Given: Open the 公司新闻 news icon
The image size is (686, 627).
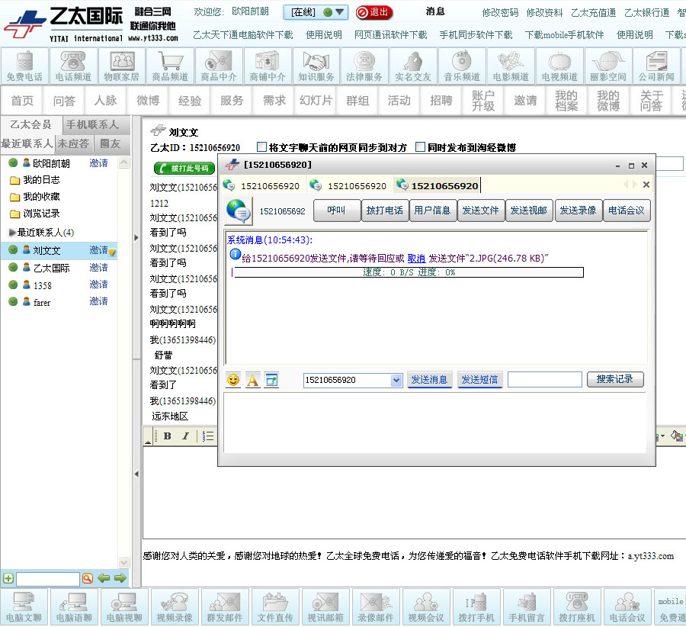Looking at the screenshot, I should pyautogui.click(x=656, y=66).
